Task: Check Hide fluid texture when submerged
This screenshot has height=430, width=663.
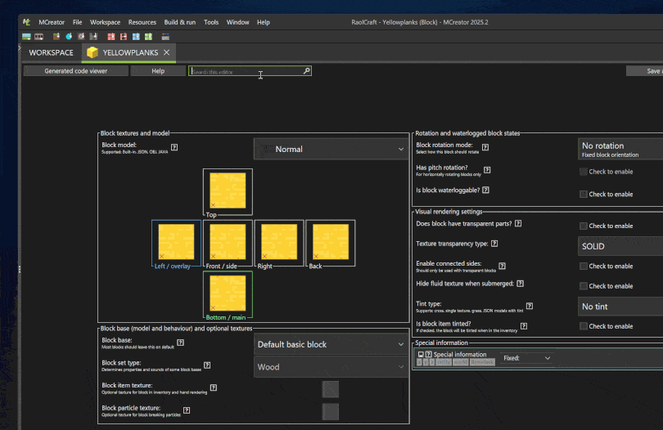Action: click(x=584, y=286)
